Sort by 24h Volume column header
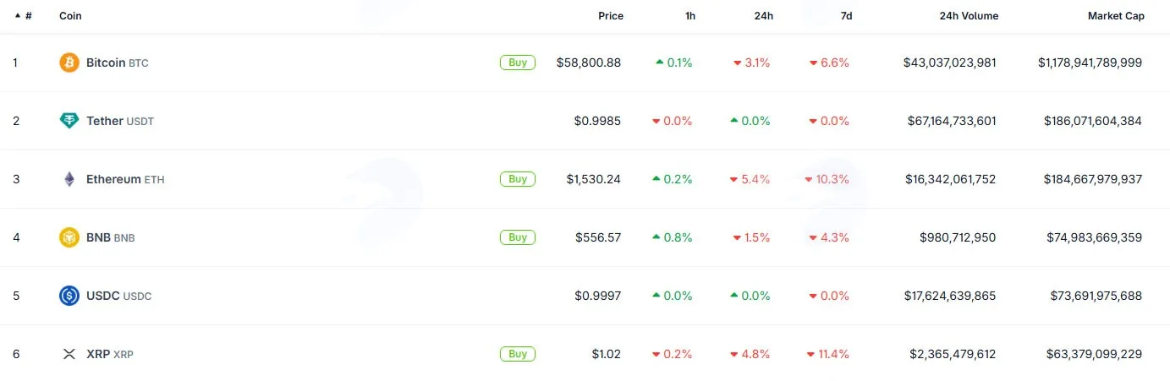Image resolution: width=1170 pixels, height=381 pixels. pyautogui.click(x=969, y=16)
